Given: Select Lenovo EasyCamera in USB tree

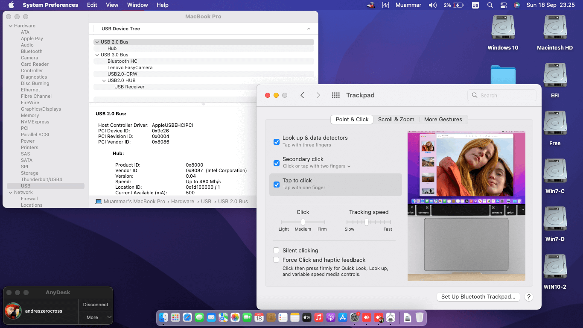Looking at the screenshot, I should point(130,67).
